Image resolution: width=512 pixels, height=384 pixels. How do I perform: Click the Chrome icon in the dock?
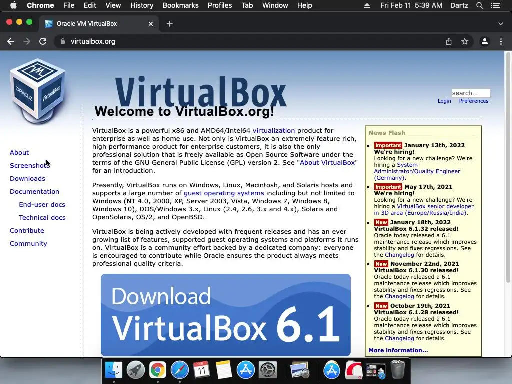157,370
